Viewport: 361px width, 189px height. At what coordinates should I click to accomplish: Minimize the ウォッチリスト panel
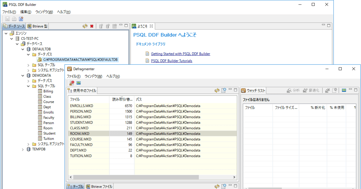(351, 89)
